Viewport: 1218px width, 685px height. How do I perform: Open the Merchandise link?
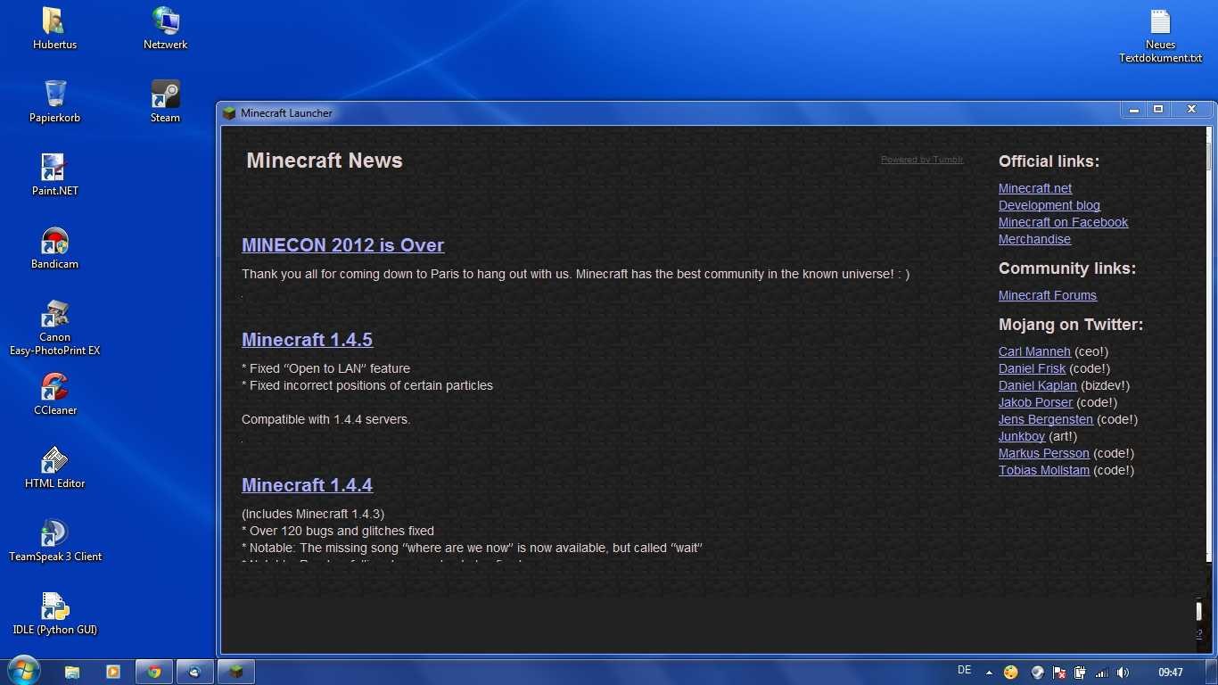tap(1034, 239)
